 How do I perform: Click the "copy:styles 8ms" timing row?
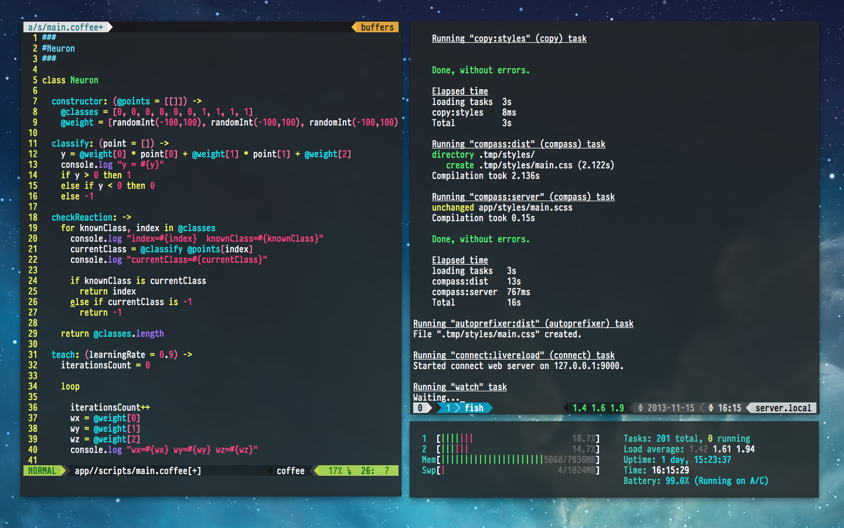pyautogui.click(x=474, y=113)
